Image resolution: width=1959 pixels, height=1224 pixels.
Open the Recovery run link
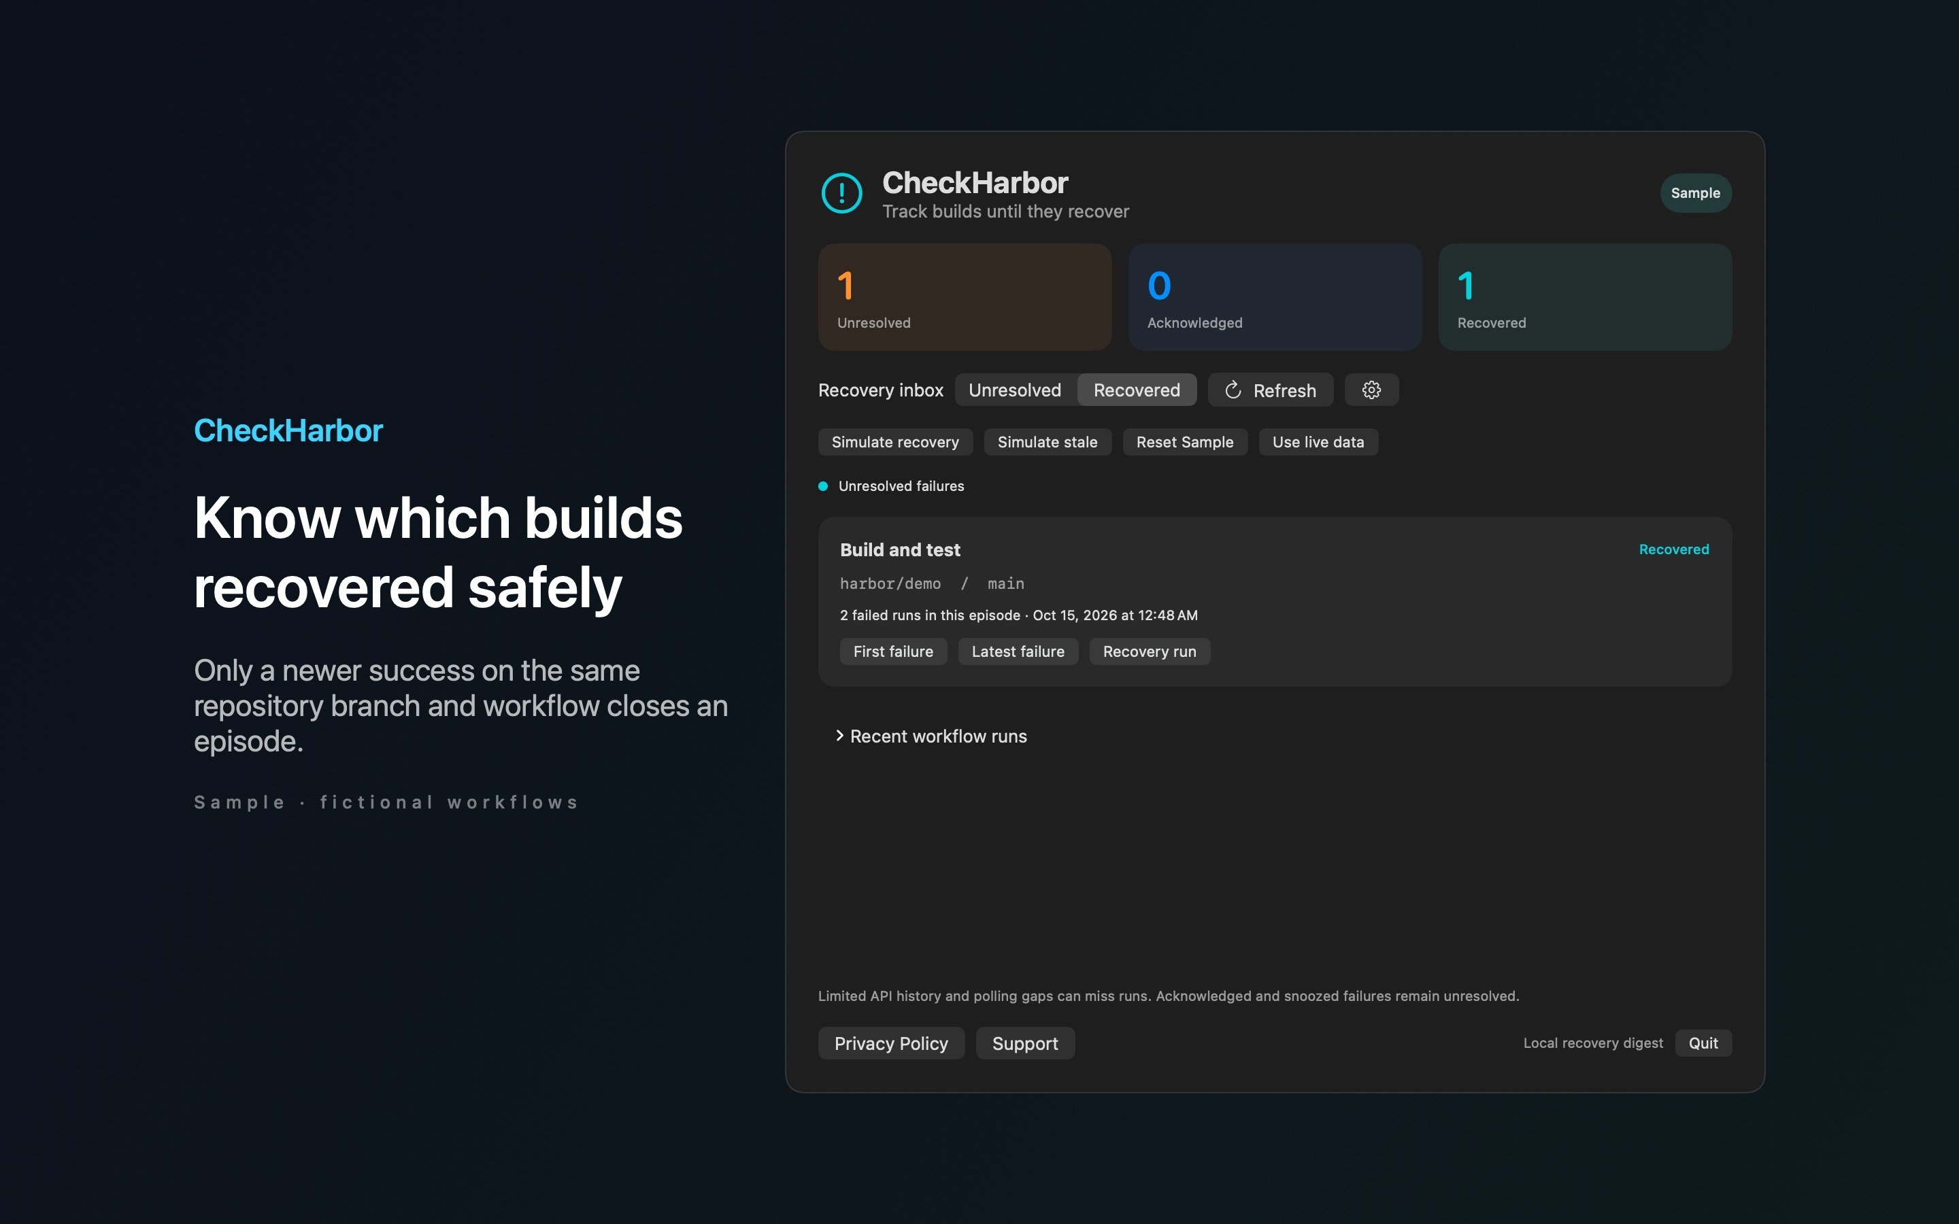1150,651
